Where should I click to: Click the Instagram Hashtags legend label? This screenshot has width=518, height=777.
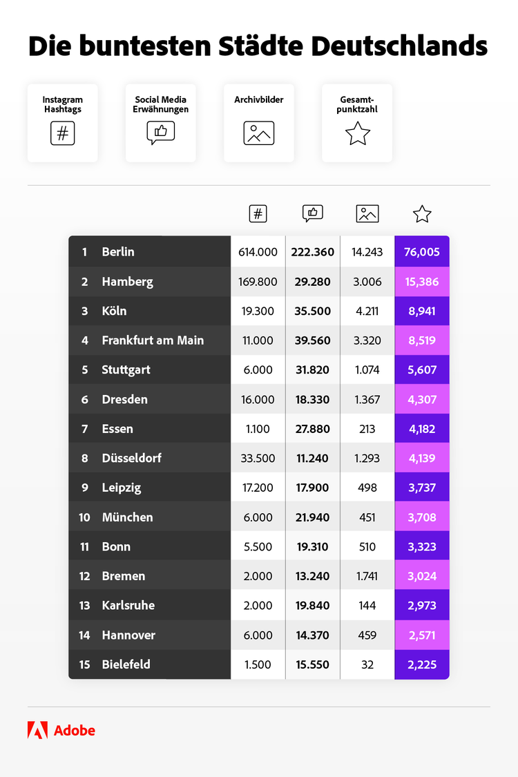(x=62, y=104)
